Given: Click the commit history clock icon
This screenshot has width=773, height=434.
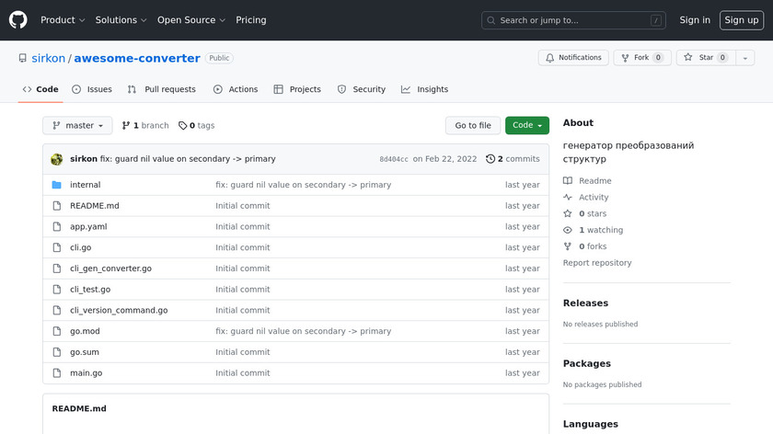Looking at the screenshot, I should click(490, 159).
